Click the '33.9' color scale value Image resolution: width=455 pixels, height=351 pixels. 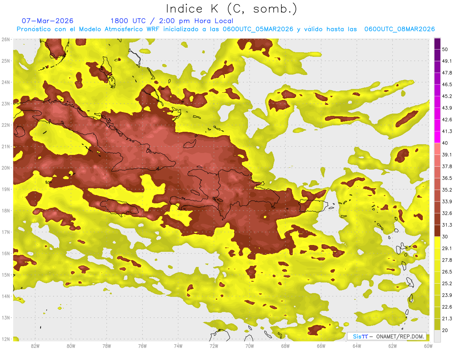tap(447, 202)
